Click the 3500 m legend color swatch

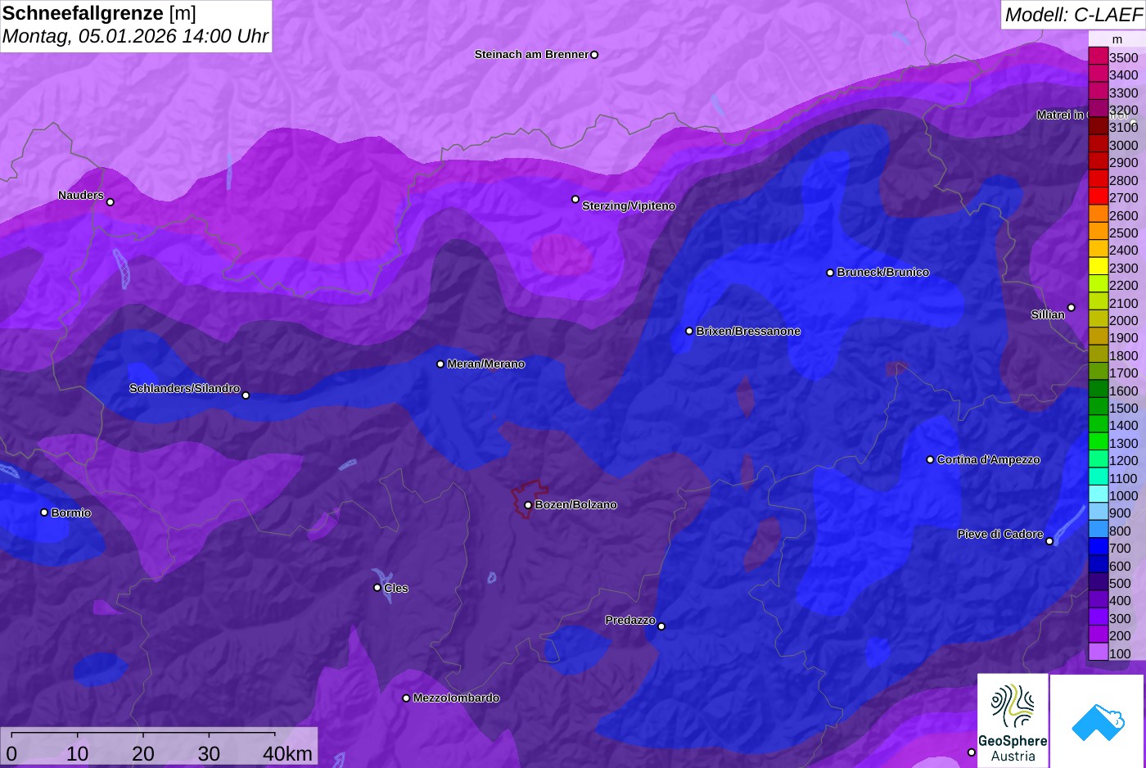click(1098, 56)
